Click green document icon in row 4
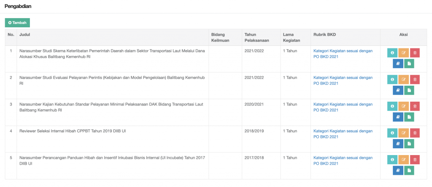This screenshot has width=432, height=187. click(409, 143)
